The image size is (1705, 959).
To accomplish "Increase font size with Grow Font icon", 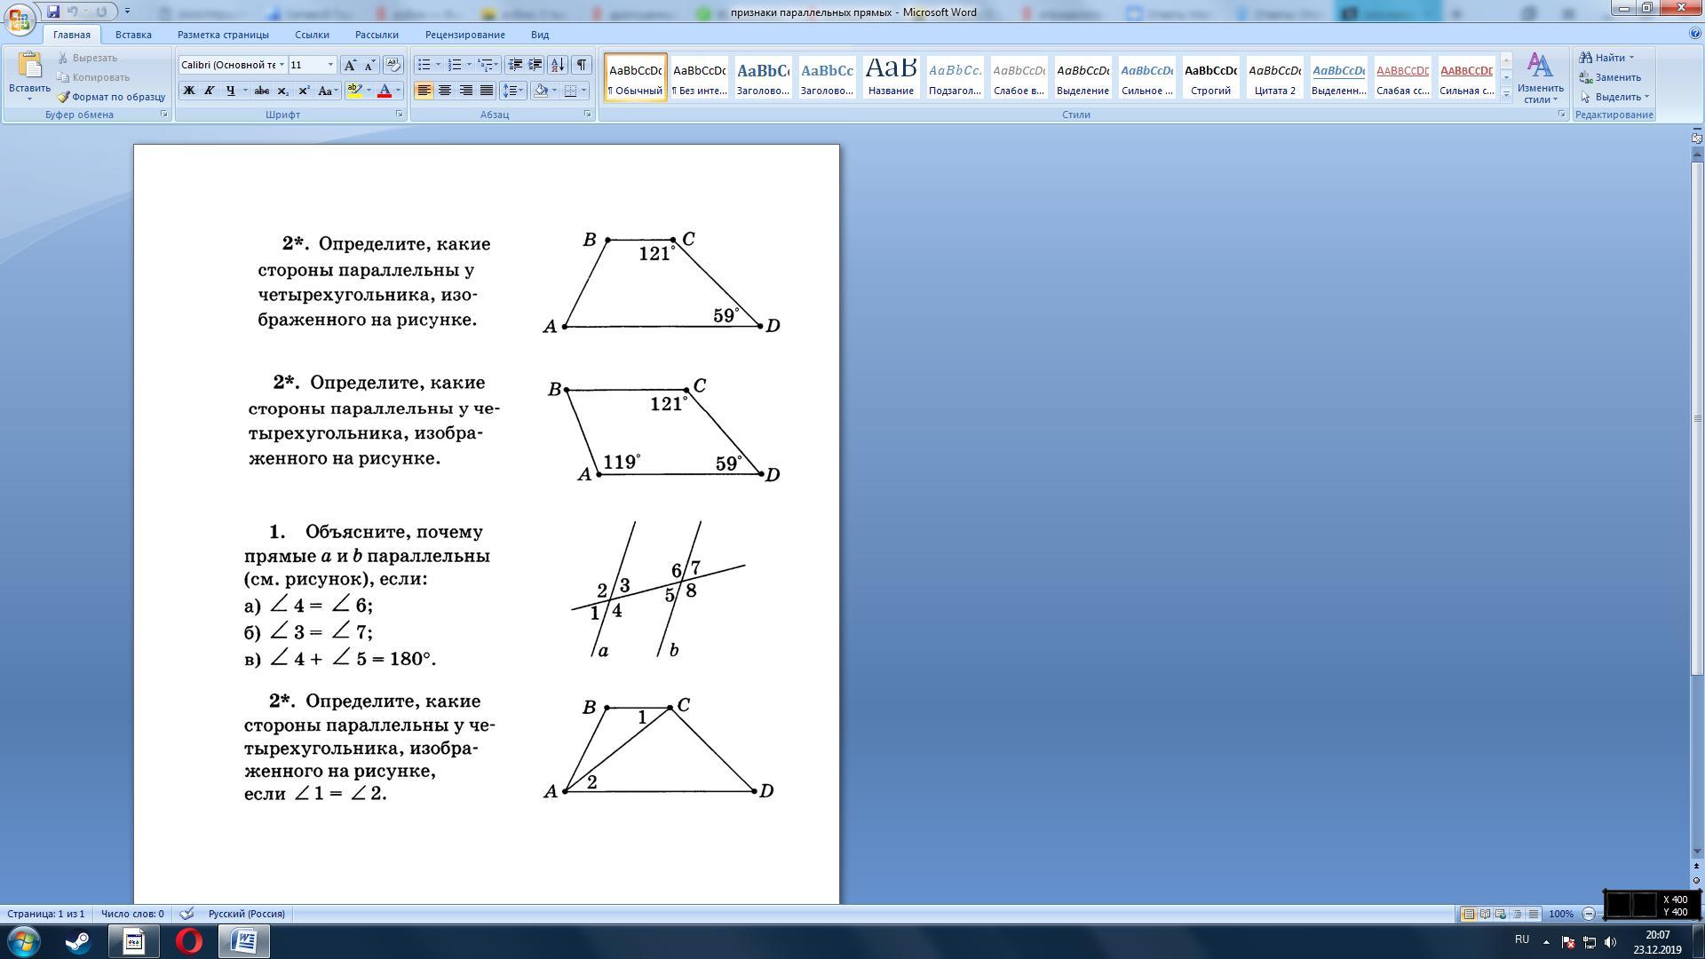I will point(350,65).
